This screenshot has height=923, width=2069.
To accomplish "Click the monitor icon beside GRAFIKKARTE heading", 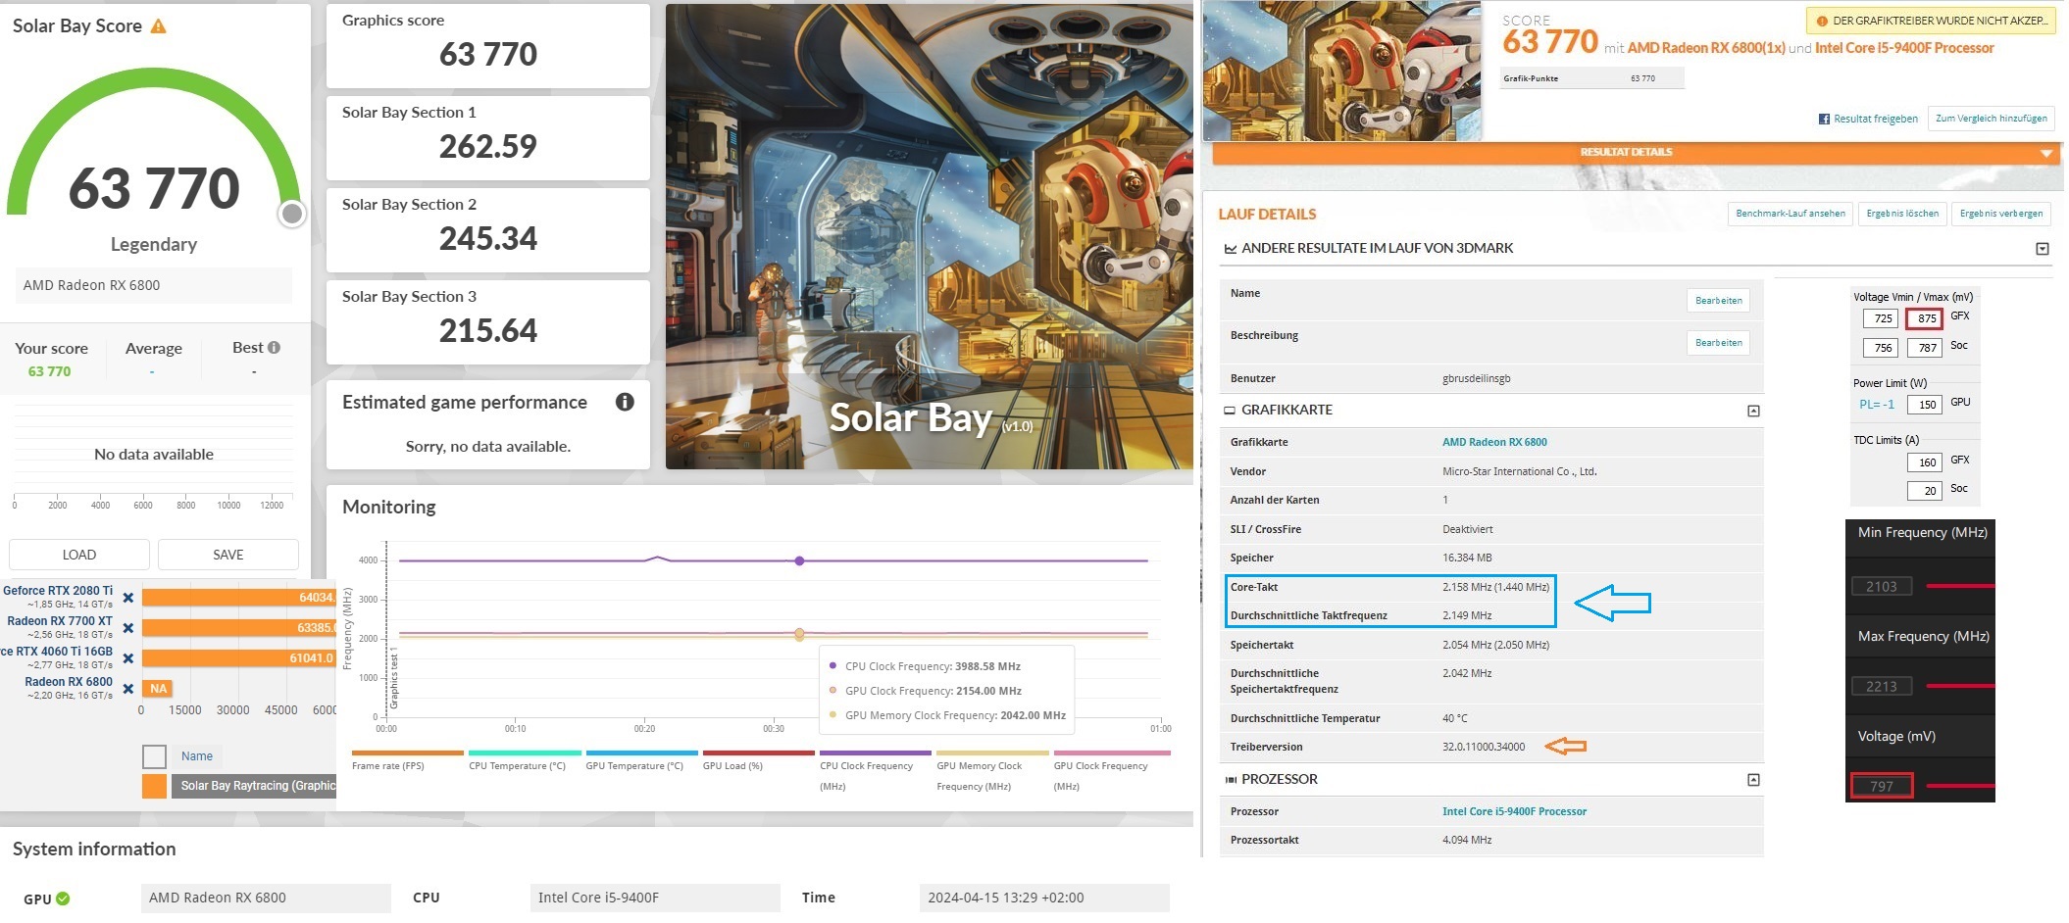I will 1230,411.
